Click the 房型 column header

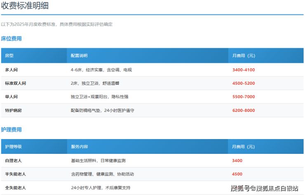tap(9, 56)
